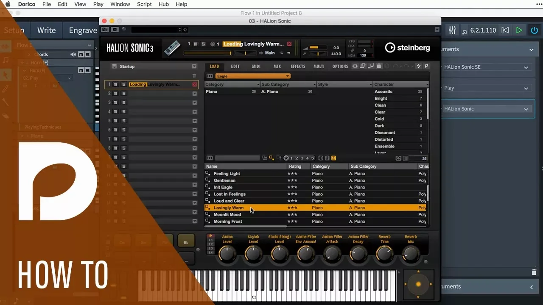The image size is (543, 305).
Task: Remove program from slot 1 with red X
Action: (x=195, y=85)
